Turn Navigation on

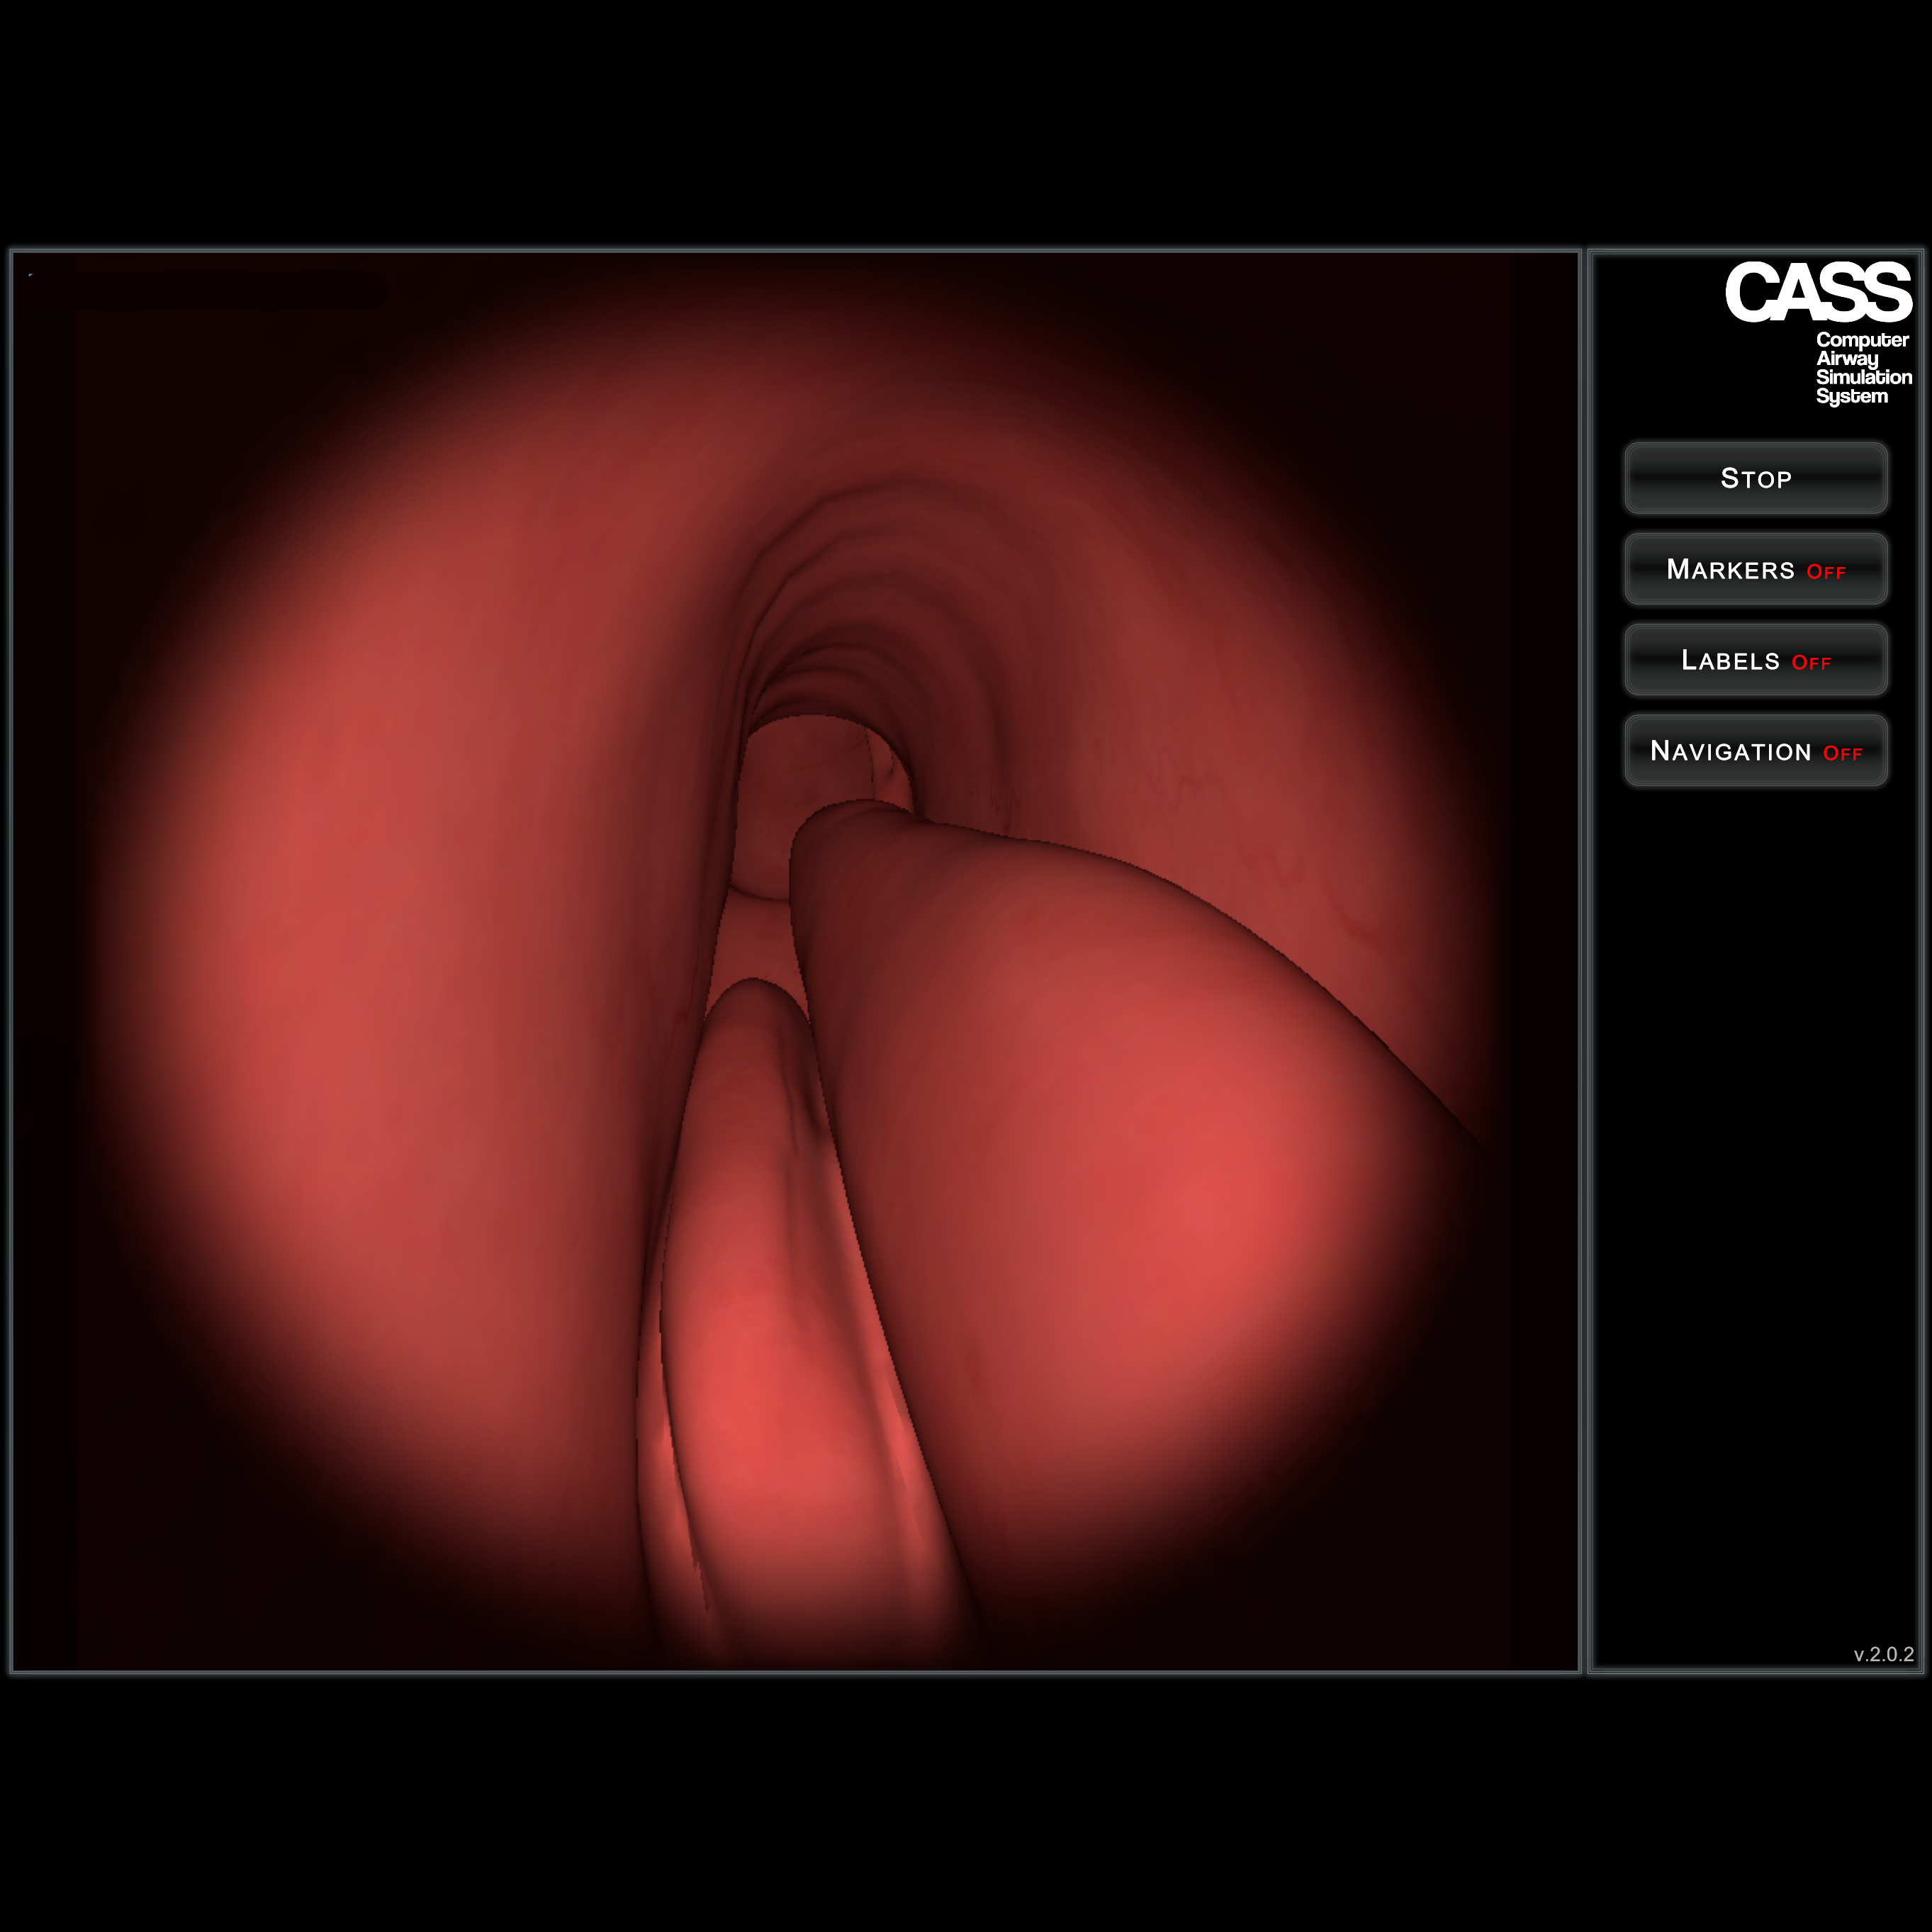[1755, 751]
